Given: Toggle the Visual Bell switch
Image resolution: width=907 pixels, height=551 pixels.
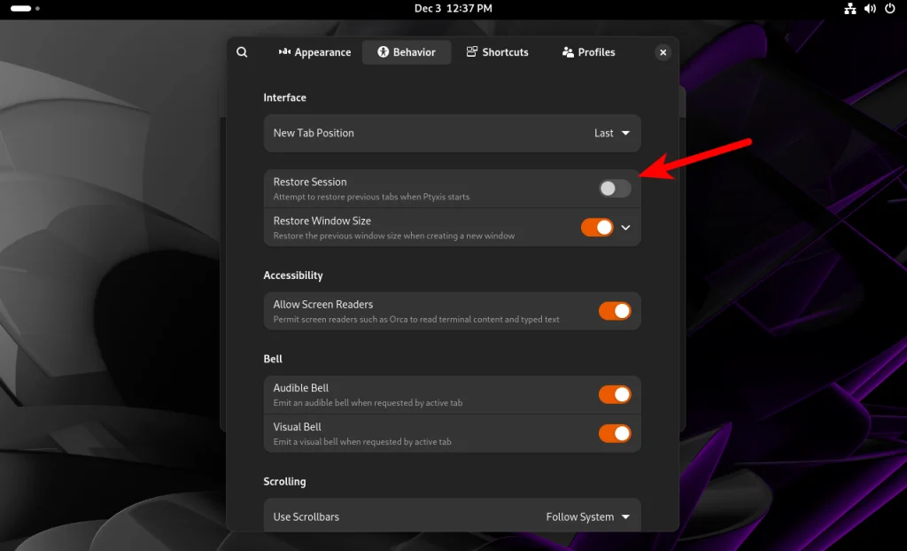Looking at the screenshot, I should click(615, 433).
